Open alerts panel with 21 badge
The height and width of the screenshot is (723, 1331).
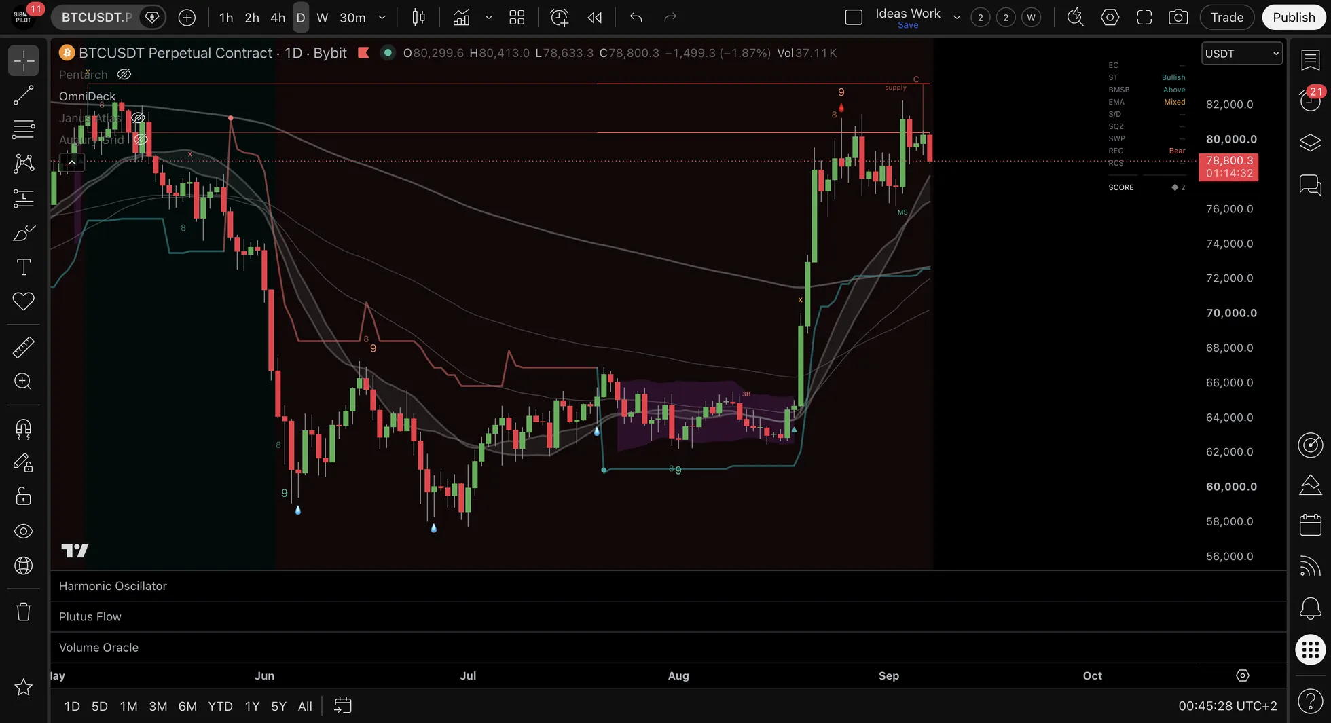click(x=1310, y=100)
